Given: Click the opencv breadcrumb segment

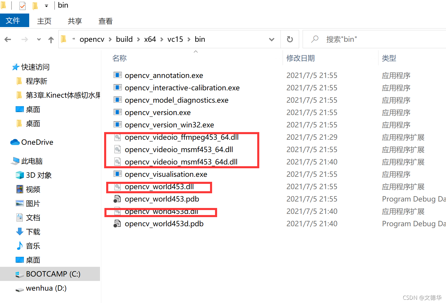Looking at the screenshot, I should click(x=92, y=39).
